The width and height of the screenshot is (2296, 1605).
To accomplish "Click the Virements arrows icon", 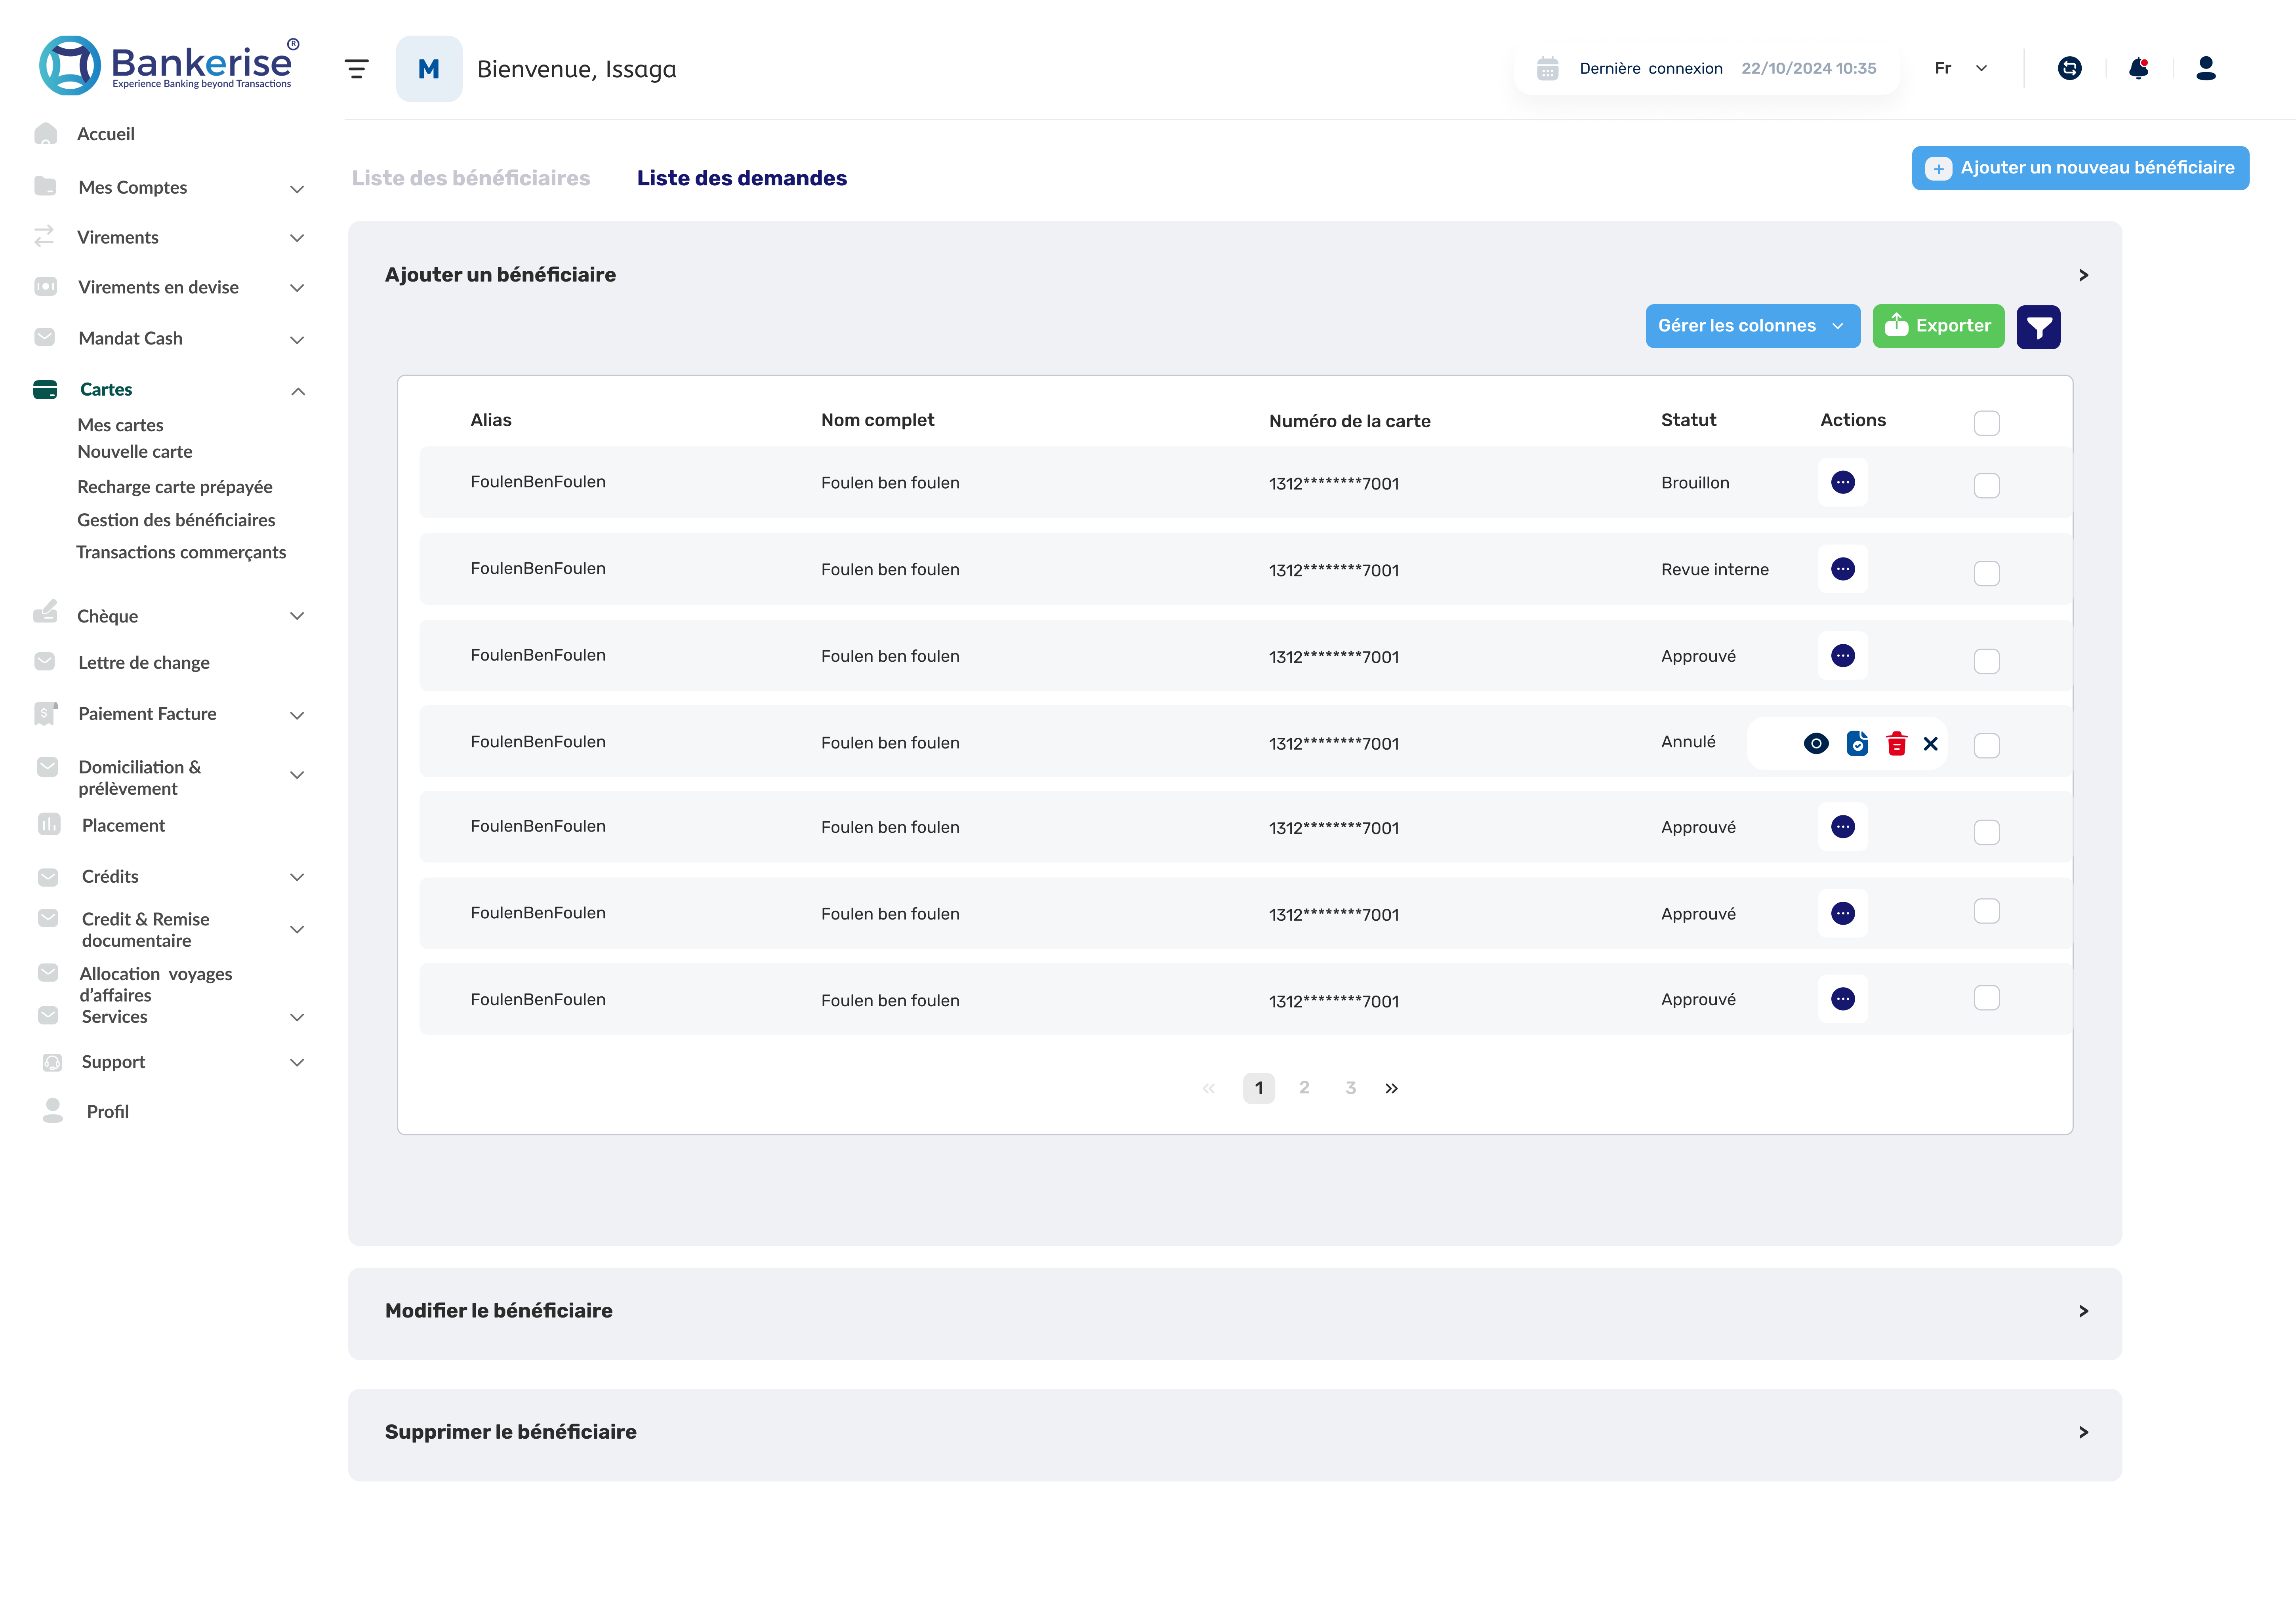I will click(44, 237).
